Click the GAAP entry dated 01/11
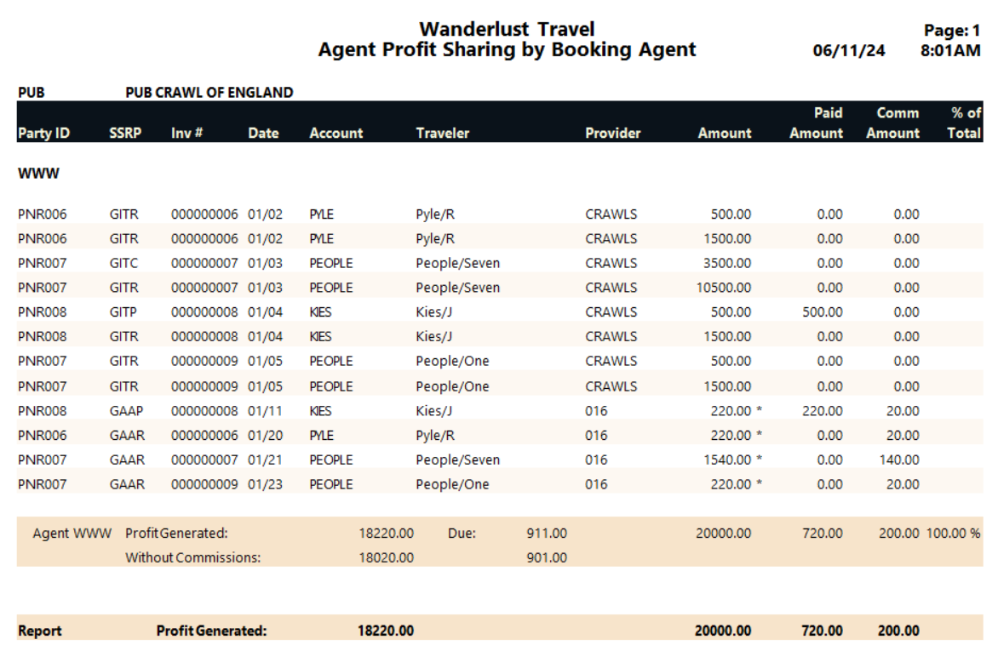Viewport: 998px width, 651px height. tap(126, 411)
